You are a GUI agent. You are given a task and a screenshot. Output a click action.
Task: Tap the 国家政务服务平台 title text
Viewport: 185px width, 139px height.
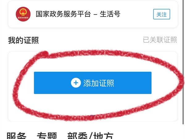click(x=63, y=14)
